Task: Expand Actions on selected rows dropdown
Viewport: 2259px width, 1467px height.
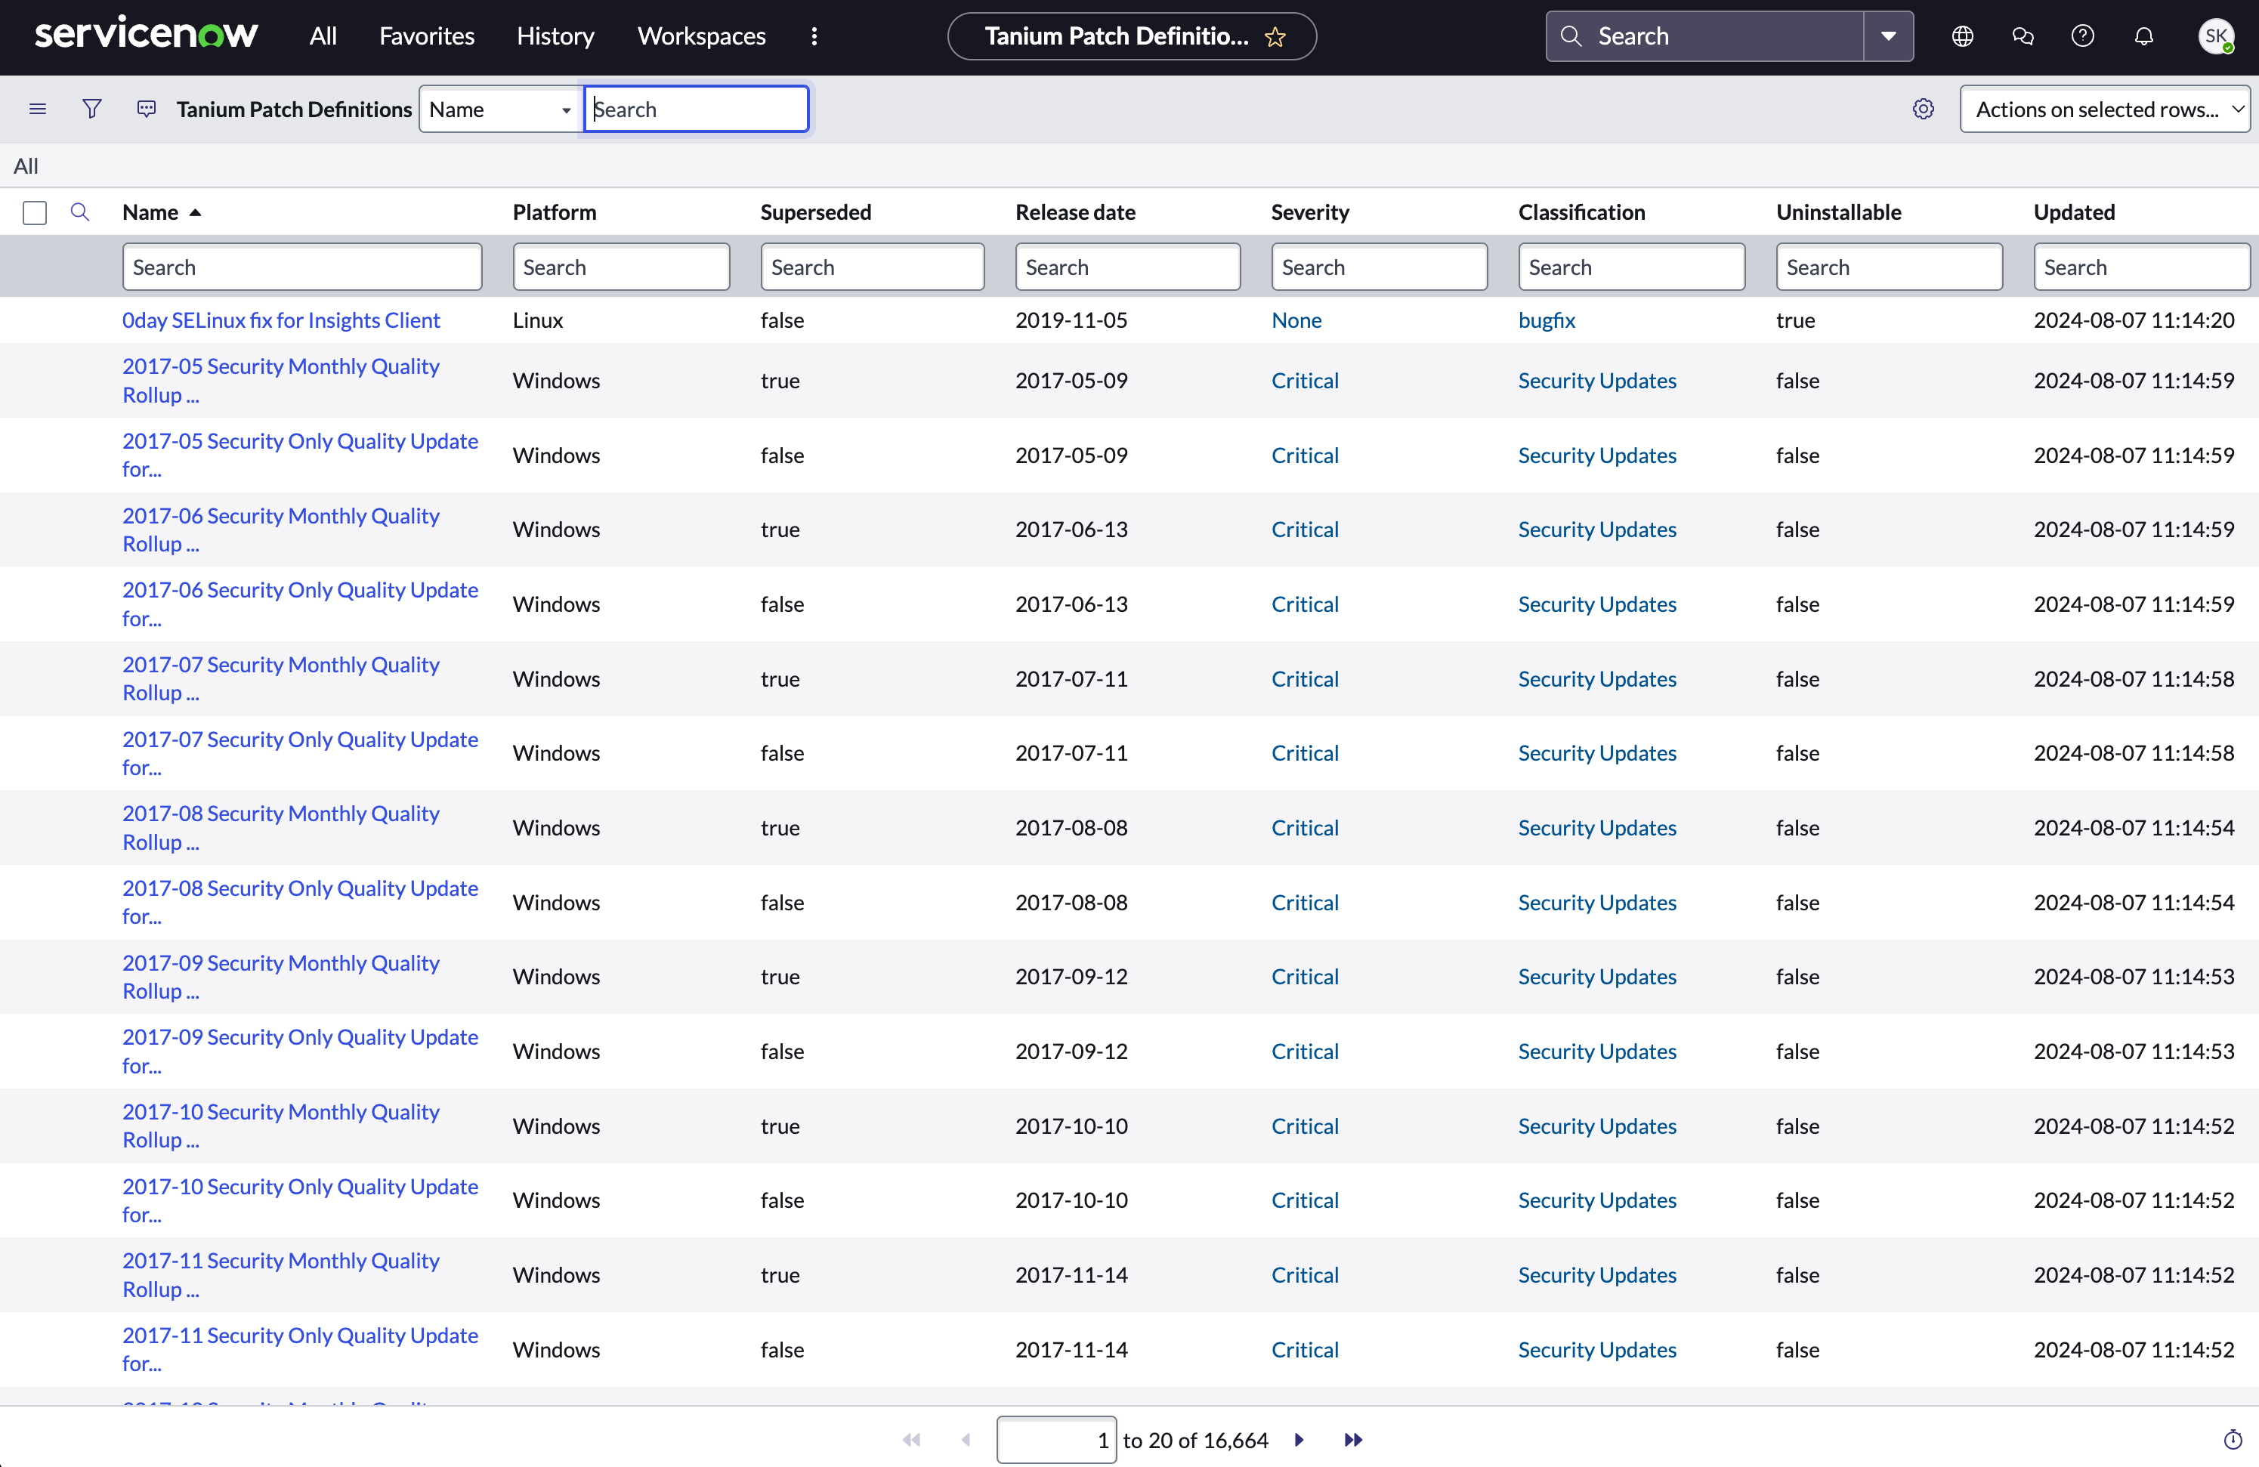Action: click(x=2103, y=109)
